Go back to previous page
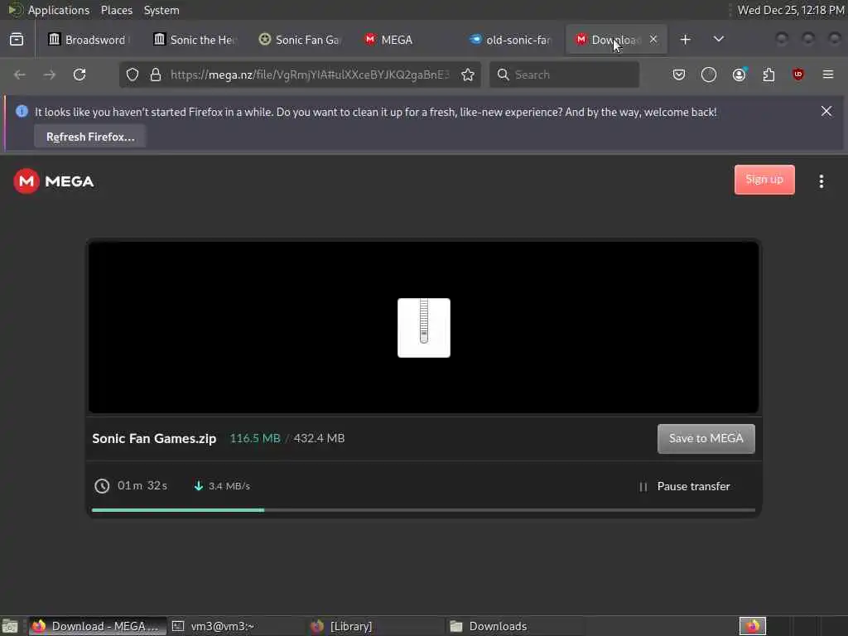Viewport: 848px width, 636px height. (20, 75)
